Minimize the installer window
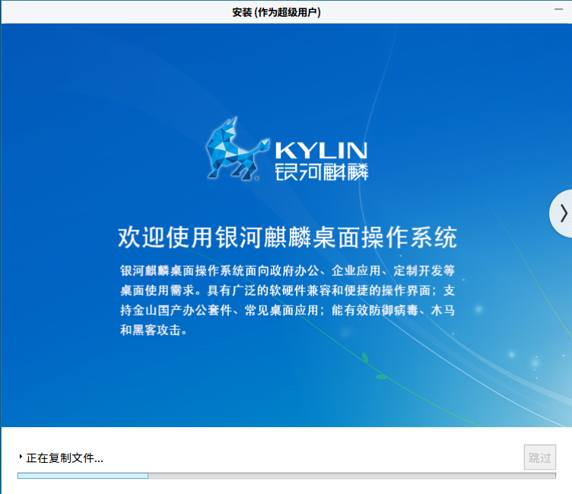This screenshot has width=572, height=494. (558, 9)
